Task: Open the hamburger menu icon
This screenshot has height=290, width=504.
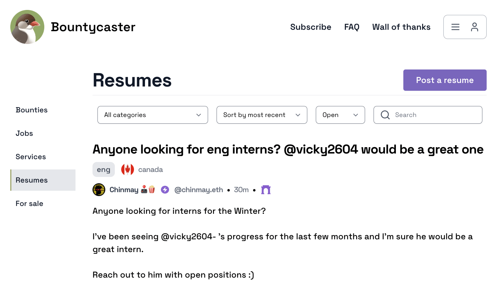Action: [455, 27]
